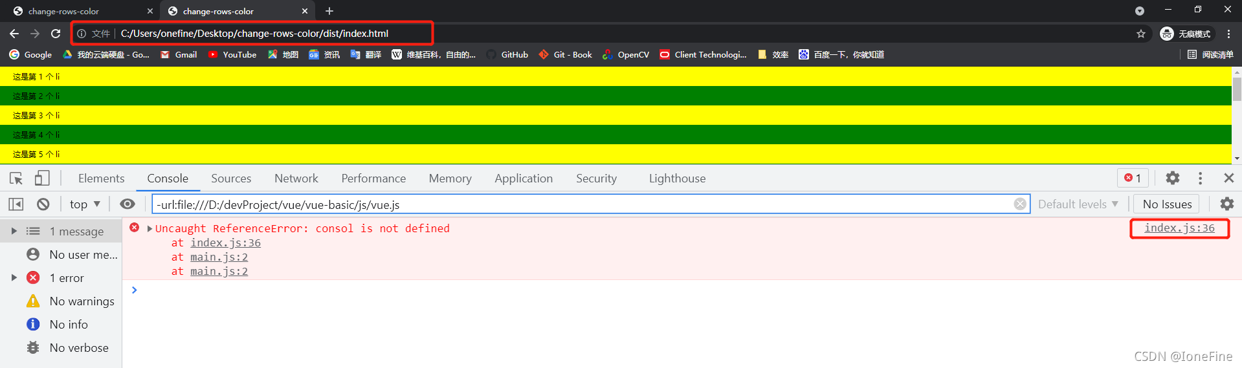This screenshot has height=368, width=1242.
Task: Select No user messages in sidebar
Action: coord(61,255)
